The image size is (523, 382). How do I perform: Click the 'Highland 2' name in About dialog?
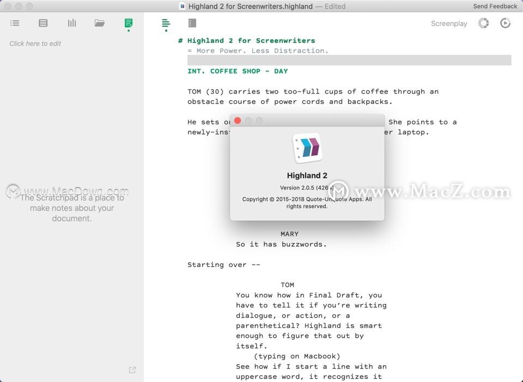[x=307, y=175]
